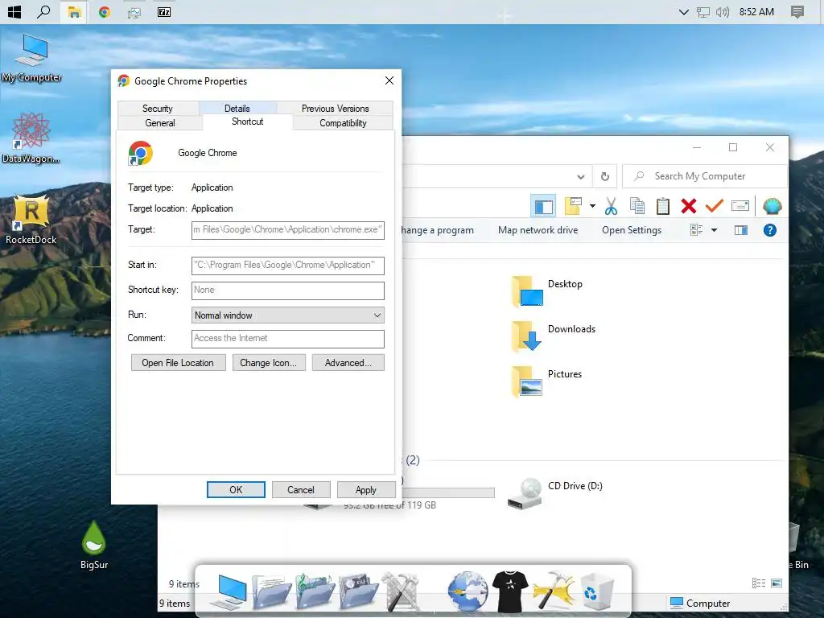
Task: Click in the Start in field
Action: 287,266
